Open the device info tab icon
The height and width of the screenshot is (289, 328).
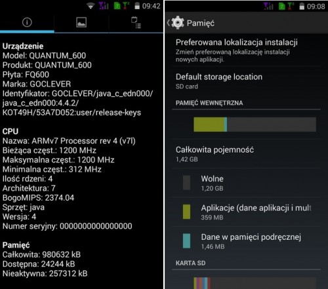click(27, 22)
